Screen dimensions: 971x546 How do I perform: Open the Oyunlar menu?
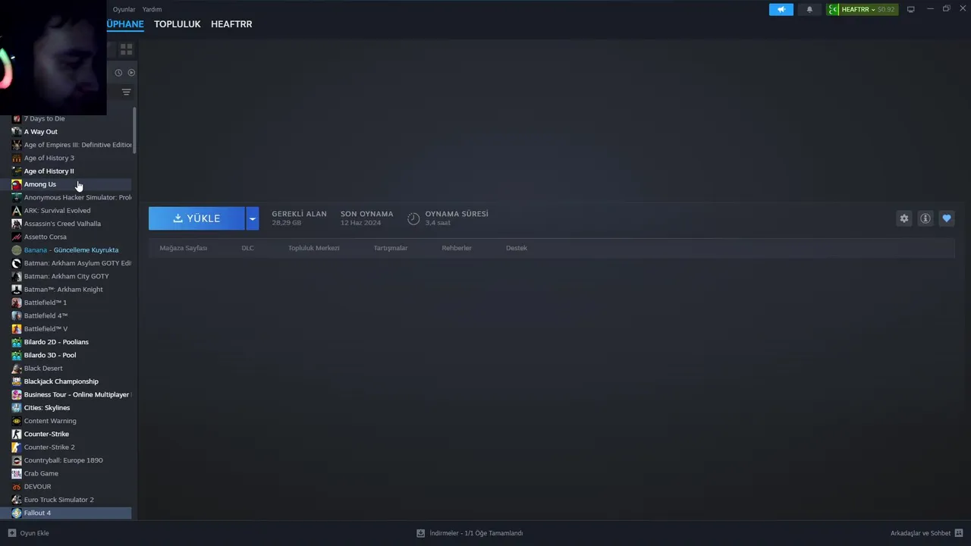tap(124, 10)
